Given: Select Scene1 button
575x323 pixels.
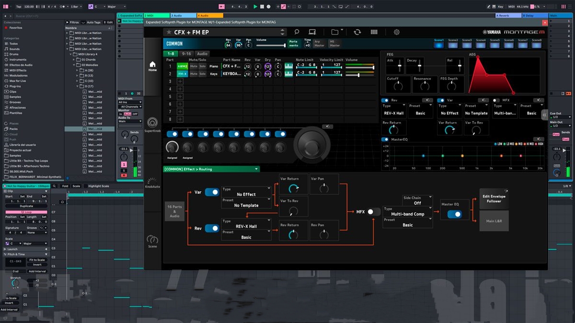Looking at the screenshot, I should coord(439,45).
